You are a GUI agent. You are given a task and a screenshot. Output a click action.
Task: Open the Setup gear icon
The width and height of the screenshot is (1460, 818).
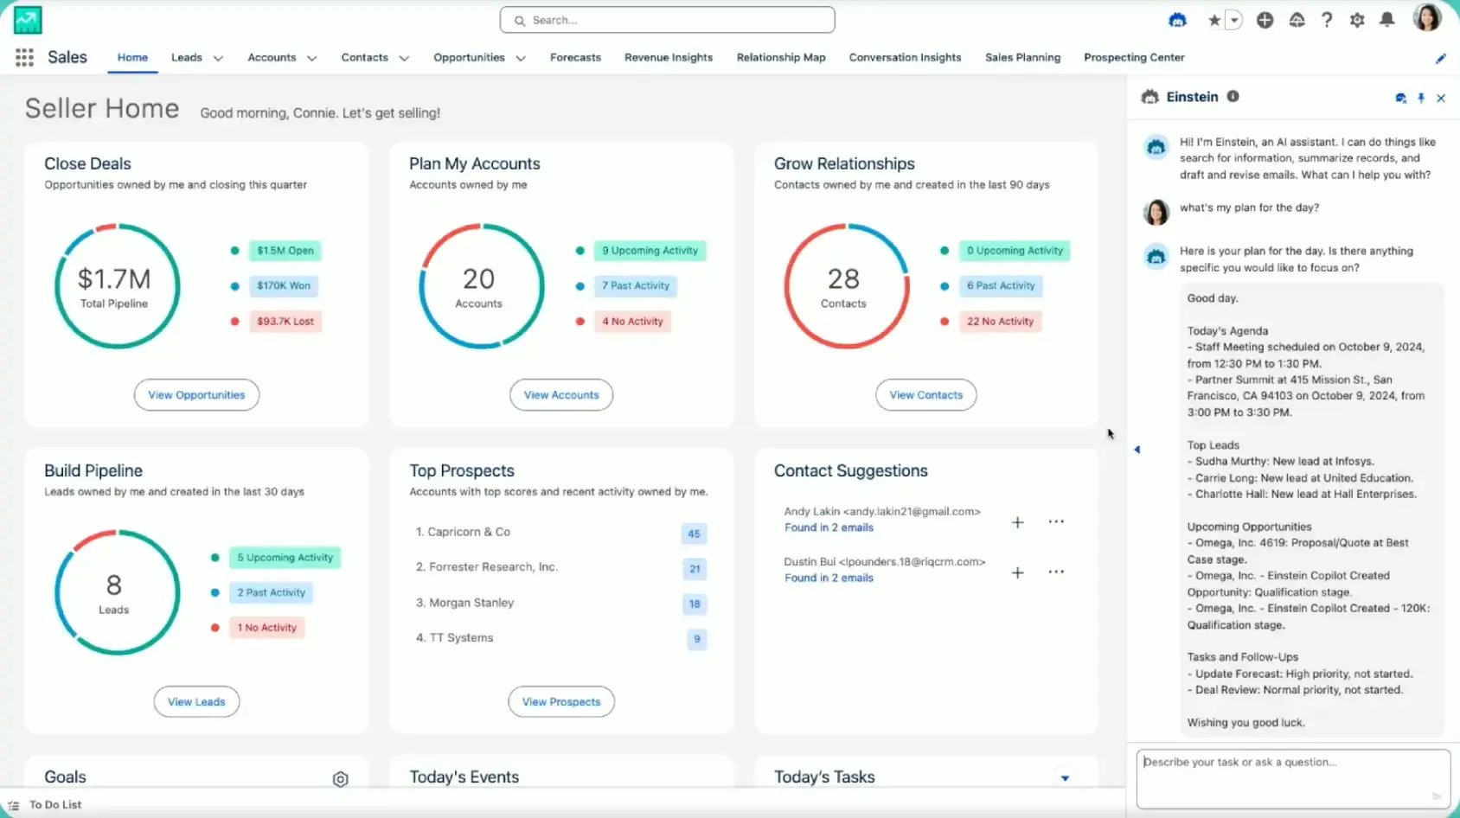[x=1357, y=20]
